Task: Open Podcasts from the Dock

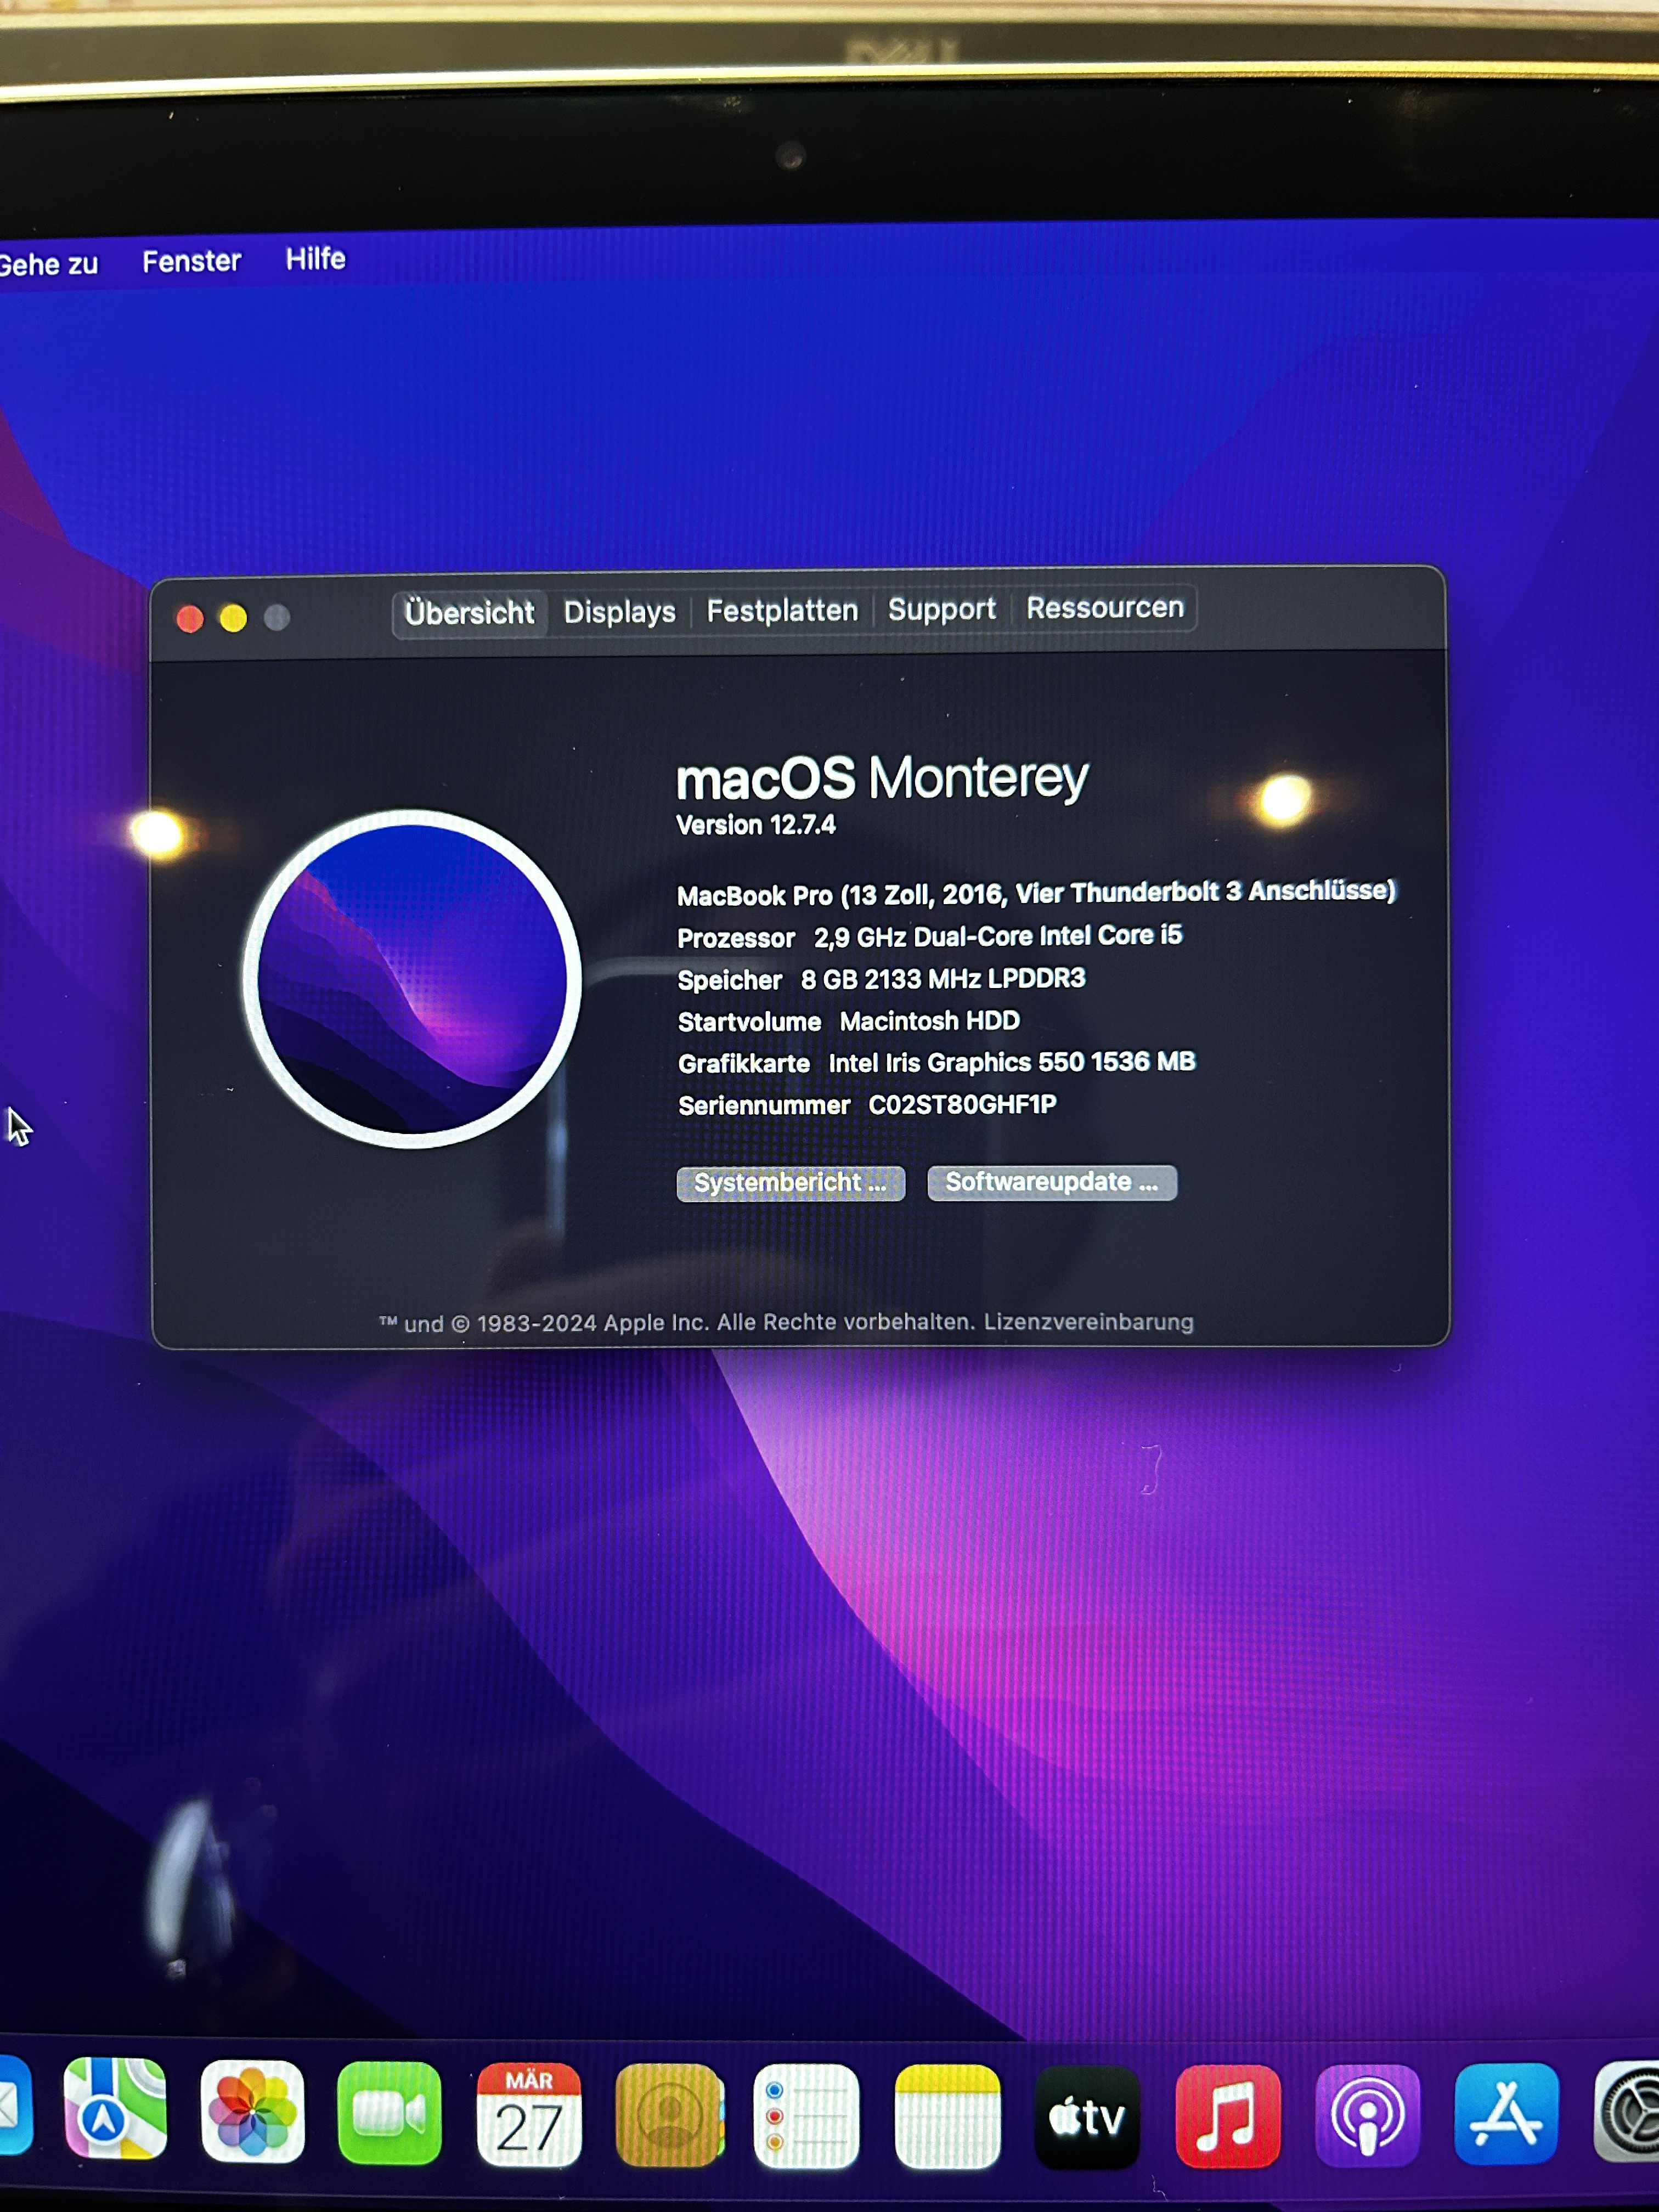Action: (1367, 2116)
